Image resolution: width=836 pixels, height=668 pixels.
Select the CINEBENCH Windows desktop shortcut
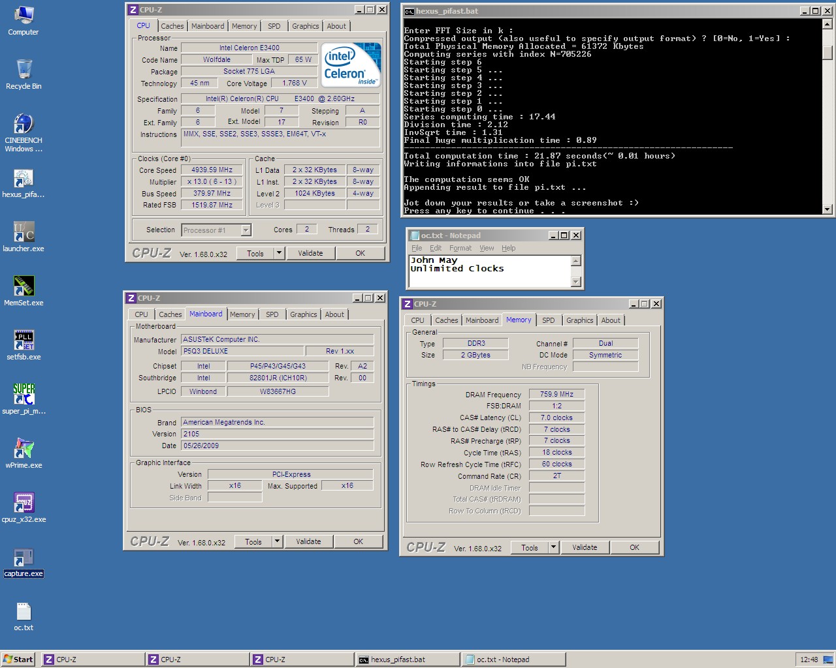(24, 133)
